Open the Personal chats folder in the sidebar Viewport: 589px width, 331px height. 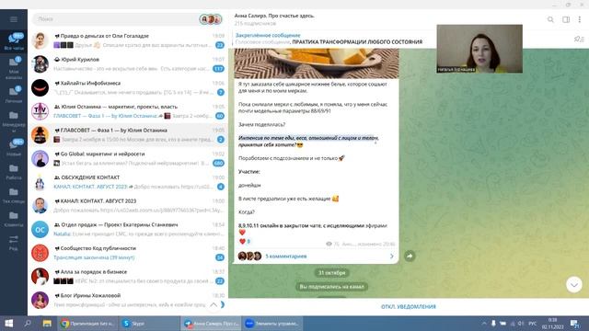14,95
